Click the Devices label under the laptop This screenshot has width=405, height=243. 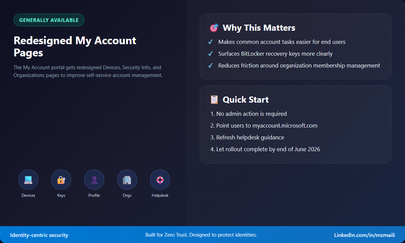tap(28, 195)
